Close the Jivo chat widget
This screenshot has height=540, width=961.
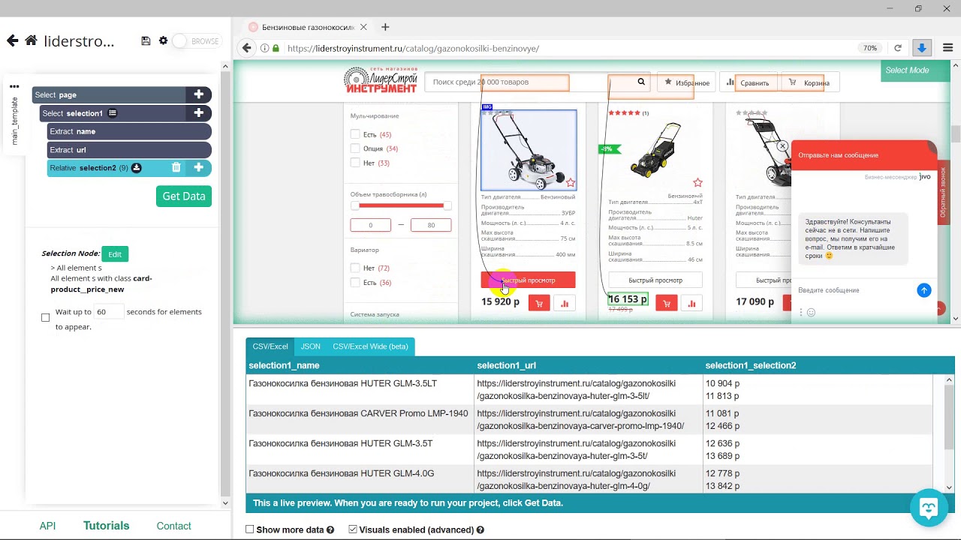pos(782,146)
